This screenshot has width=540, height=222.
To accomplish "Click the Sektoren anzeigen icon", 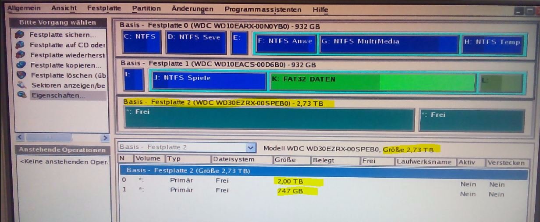I will click(21, 85).
